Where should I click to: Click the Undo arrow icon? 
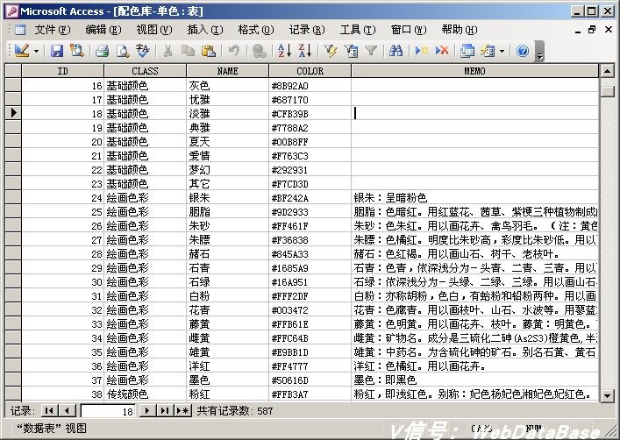tap(233, 51)
